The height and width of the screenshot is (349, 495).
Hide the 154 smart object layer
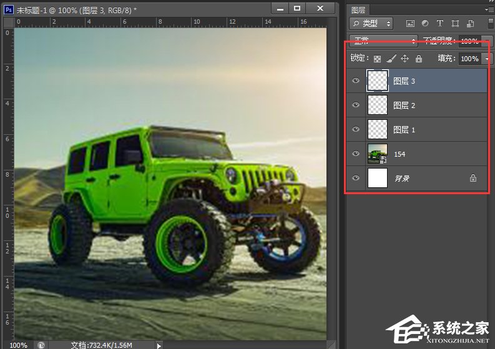[356, 154]
